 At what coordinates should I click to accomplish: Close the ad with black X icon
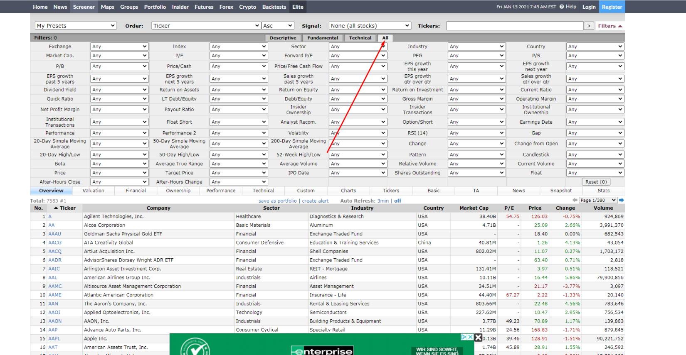pyautogui.click(x=478, y=338)
